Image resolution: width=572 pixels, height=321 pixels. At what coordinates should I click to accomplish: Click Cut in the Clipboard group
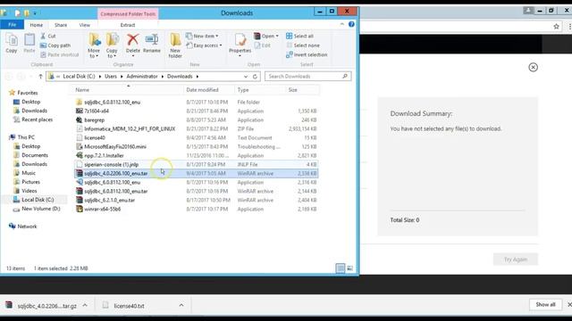click(47, 36)
